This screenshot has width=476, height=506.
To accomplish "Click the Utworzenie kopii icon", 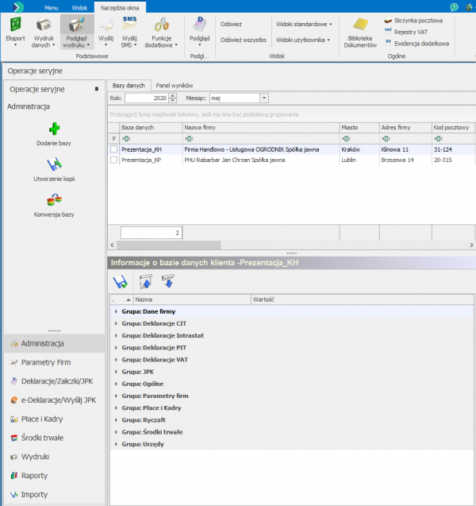I will coord(54,165).
